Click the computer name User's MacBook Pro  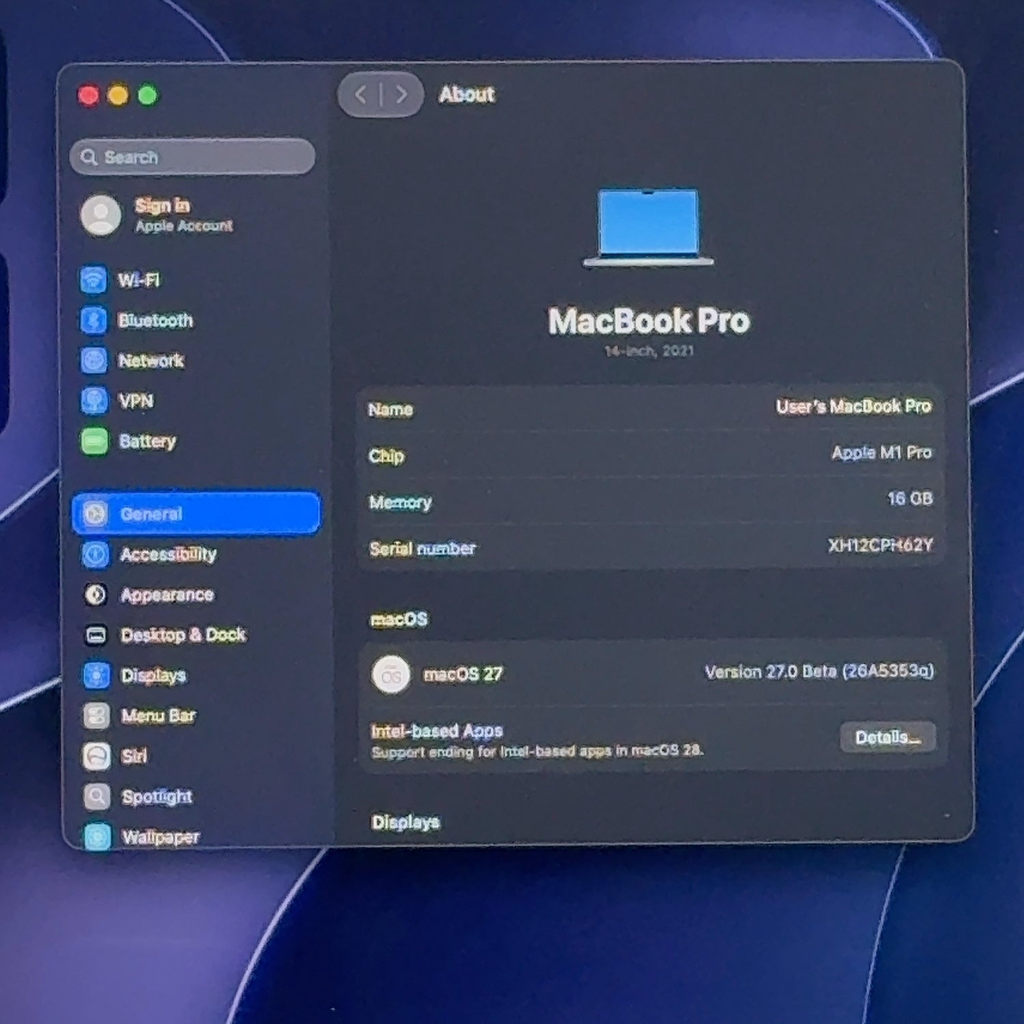pos(853,407)
